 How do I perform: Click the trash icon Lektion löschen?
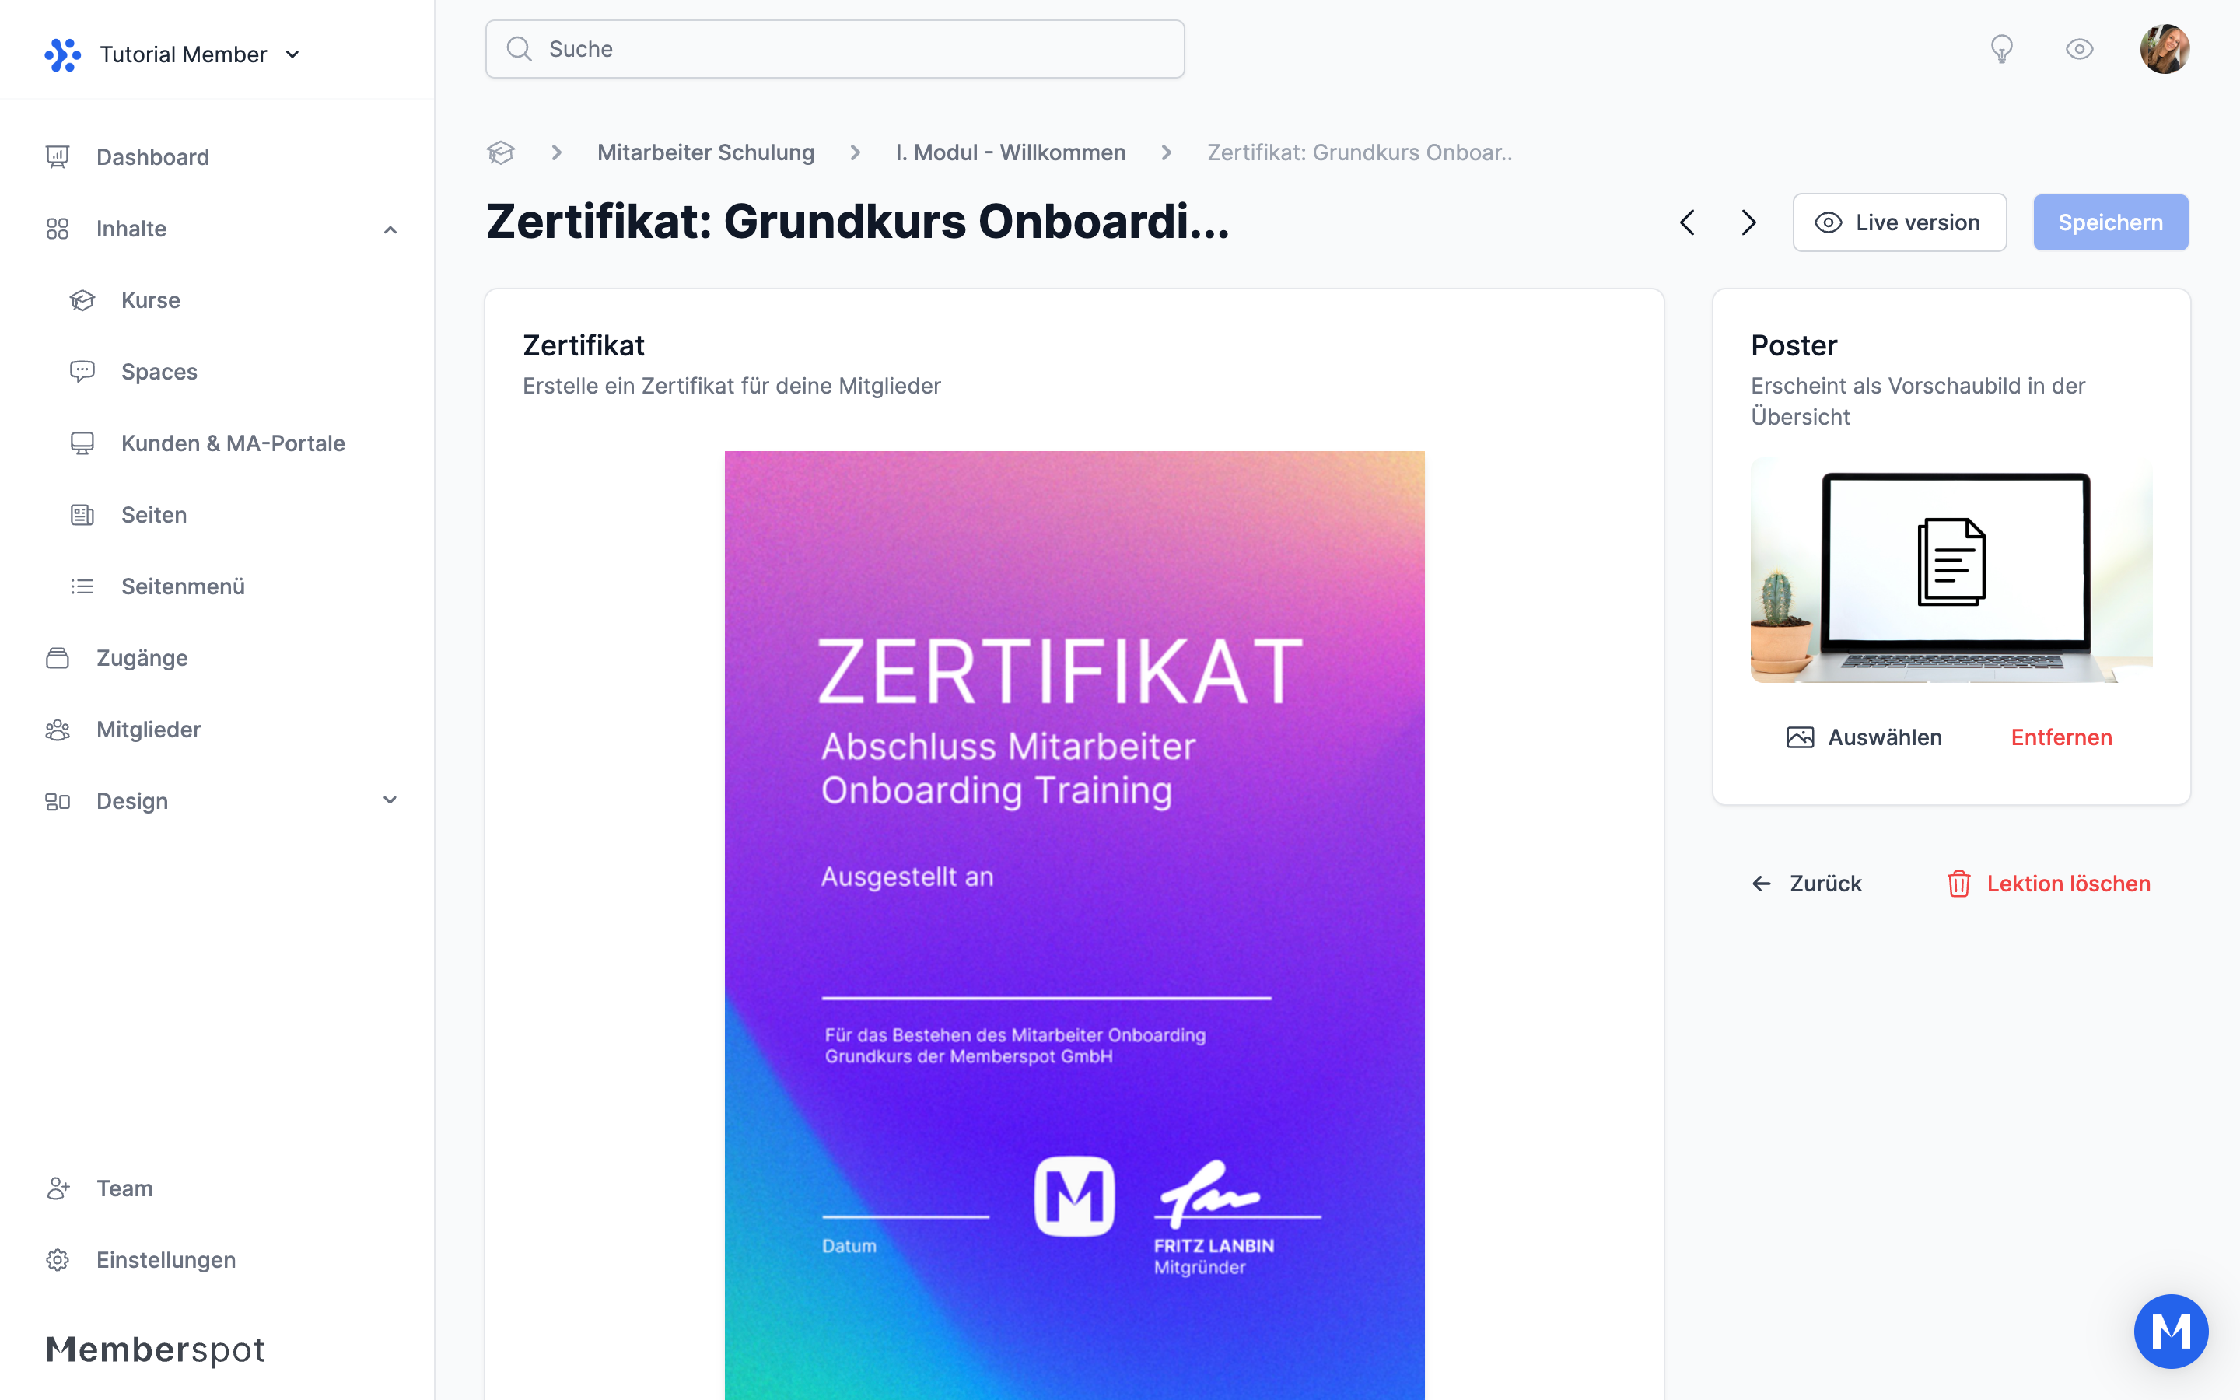(1958, 884)
